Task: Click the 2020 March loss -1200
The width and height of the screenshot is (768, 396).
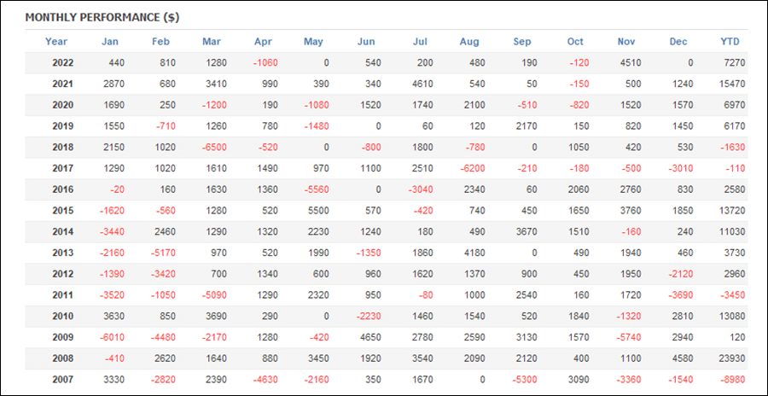Action: (x=215, y=105)
